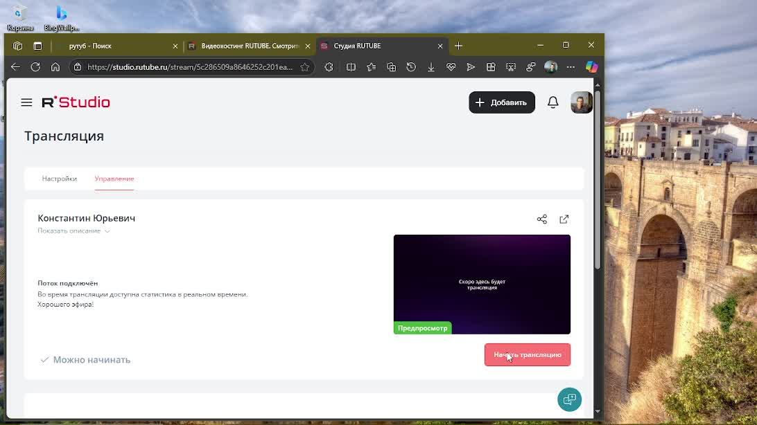
Task: Select the Управление tab
Action: point(114,179)
